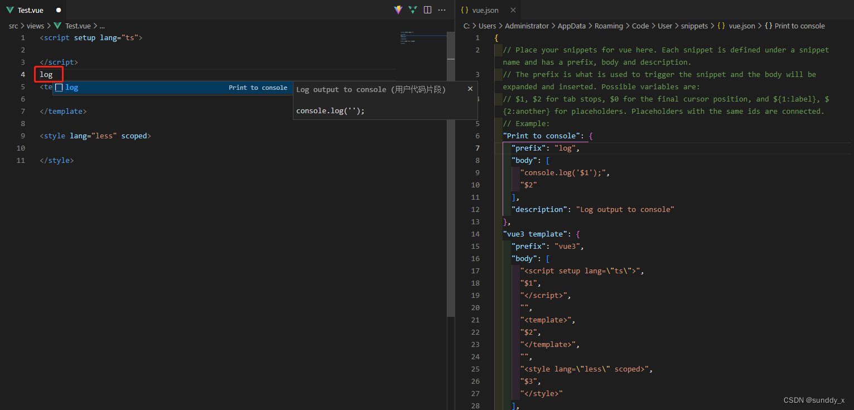Click the <script setup lang="ts"> line
The height and width of the screenshot is (410, 854).
(x=91, y=38)
